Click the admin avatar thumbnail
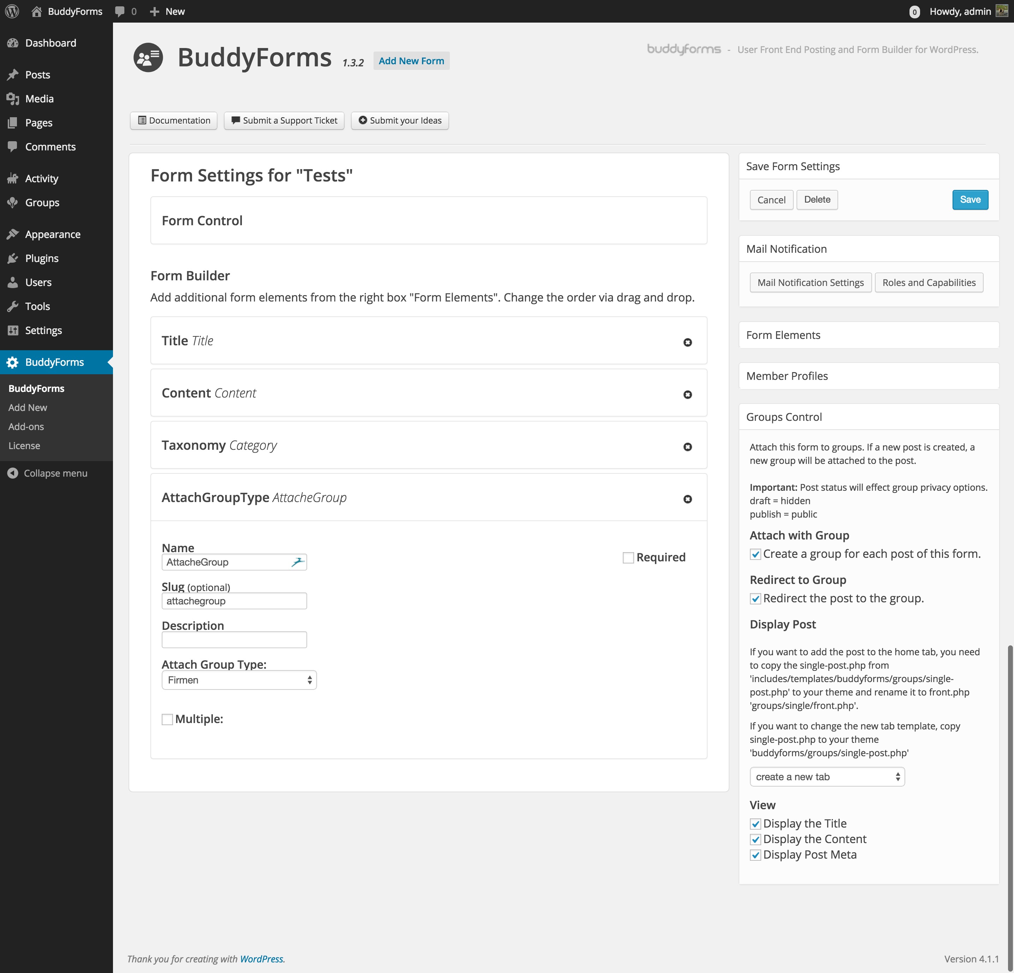Viewport: 1014px width, 973px height. 1002,11
